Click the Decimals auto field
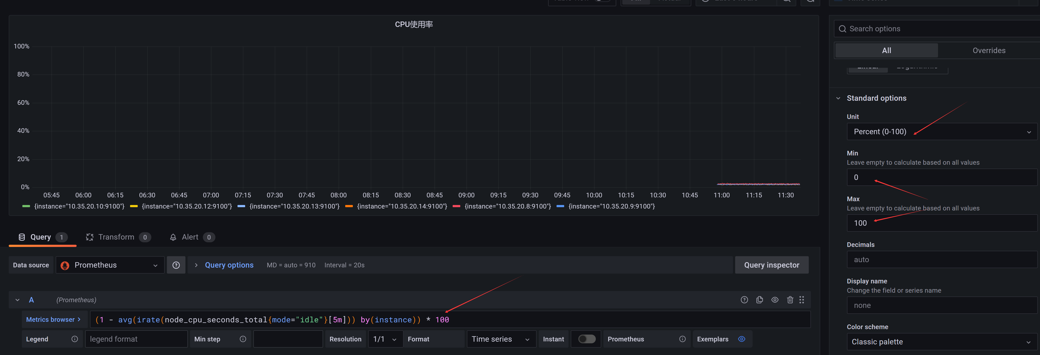 coord(942,260)
